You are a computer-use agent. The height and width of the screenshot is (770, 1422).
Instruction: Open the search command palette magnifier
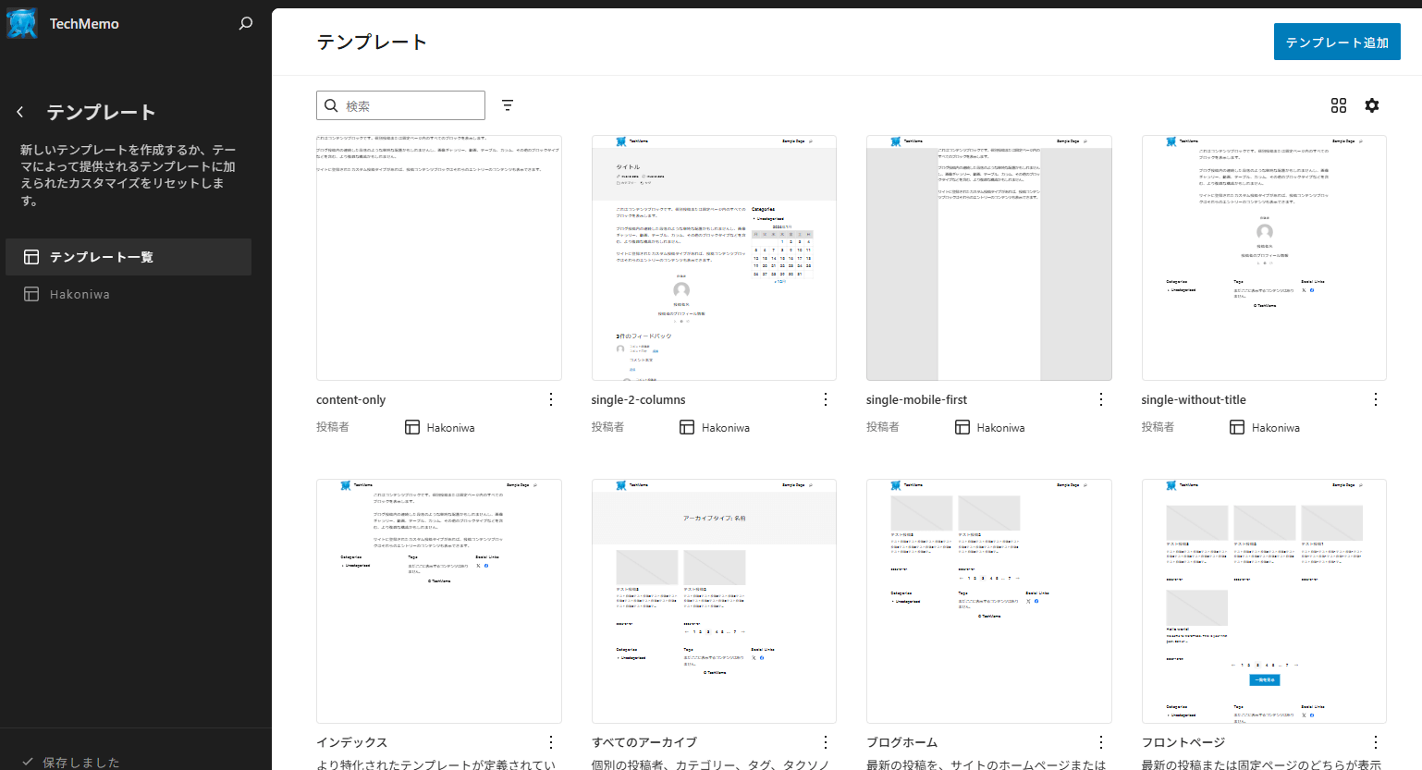pos(245,24)
